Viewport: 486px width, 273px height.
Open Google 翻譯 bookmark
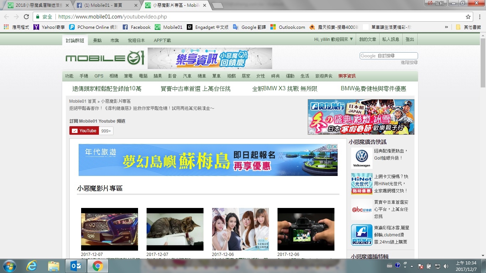[249, 27]
